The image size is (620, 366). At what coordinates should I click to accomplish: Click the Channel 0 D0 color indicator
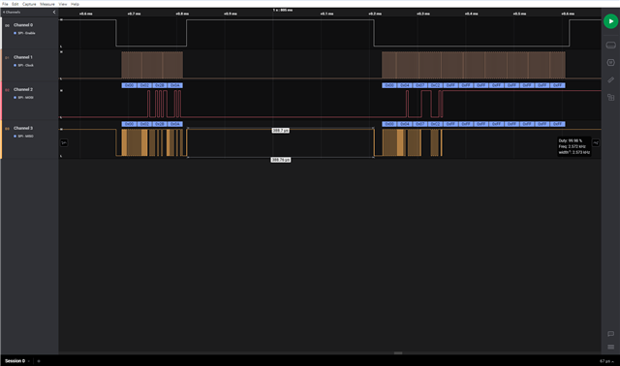[7, 25]
